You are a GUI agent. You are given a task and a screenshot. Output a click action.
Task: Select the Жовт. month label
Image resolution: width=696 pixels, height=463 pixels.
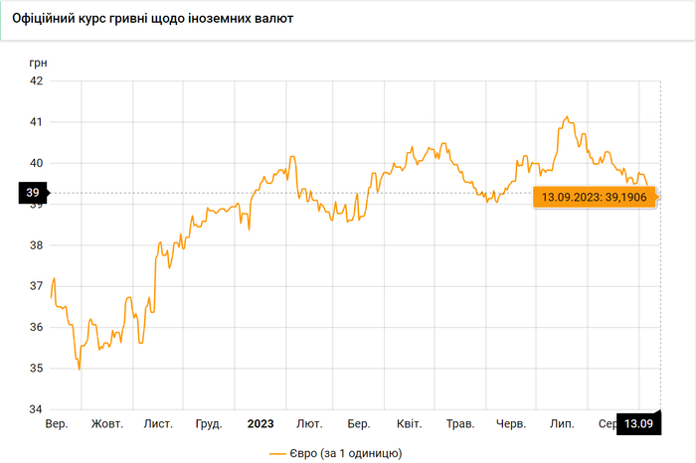pos(106,424)
